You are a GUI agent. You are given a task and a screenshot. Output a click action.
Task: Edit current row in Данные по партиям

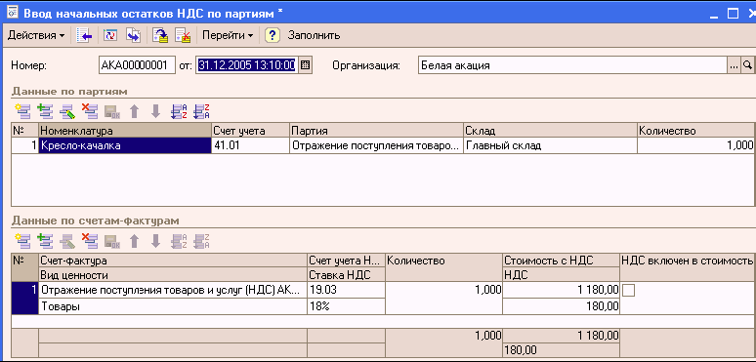(x=67, y=111)
